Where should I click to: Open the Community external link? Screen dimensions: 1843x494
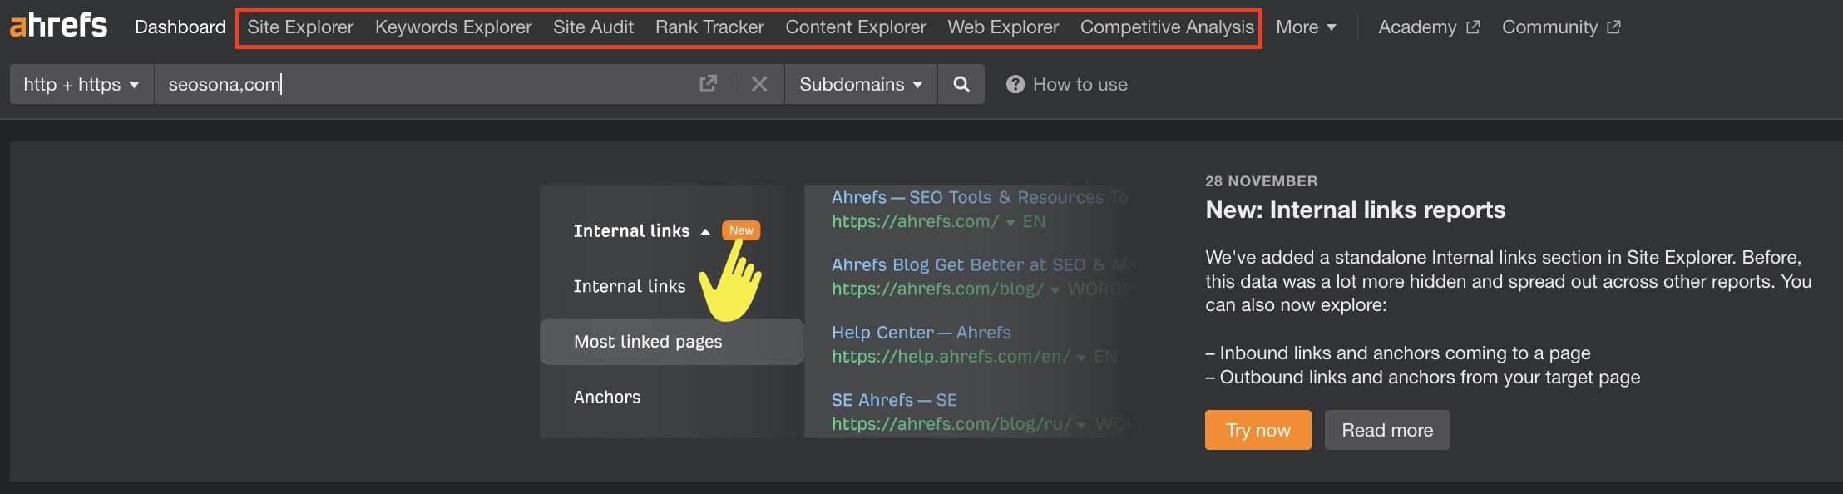[1560, 27]
